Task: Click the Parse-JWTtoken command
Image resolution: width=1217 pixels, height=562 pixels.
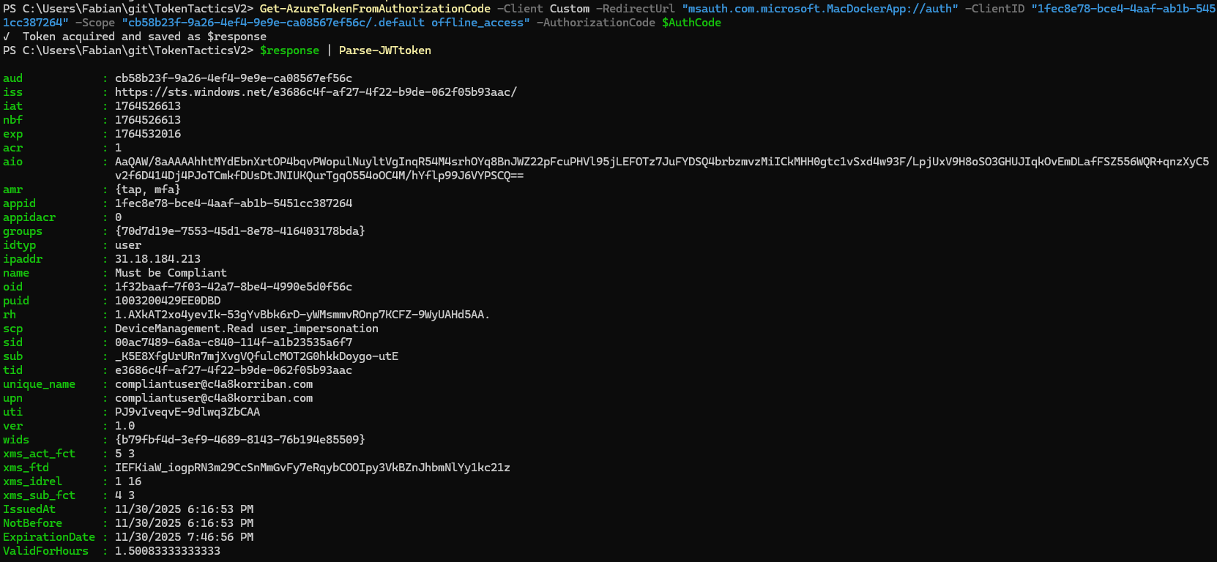Action: click(x=384, y=50)
